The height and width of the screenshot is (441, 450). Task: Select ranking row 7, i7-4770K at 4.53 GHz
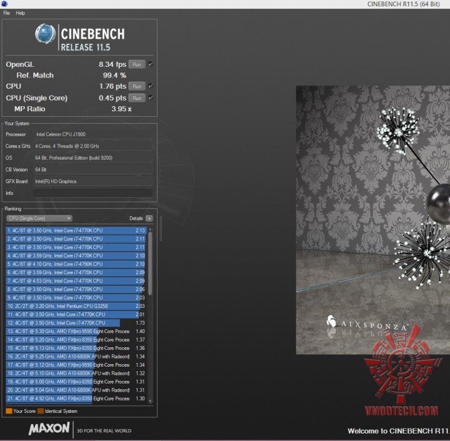(x=76, y=281)
